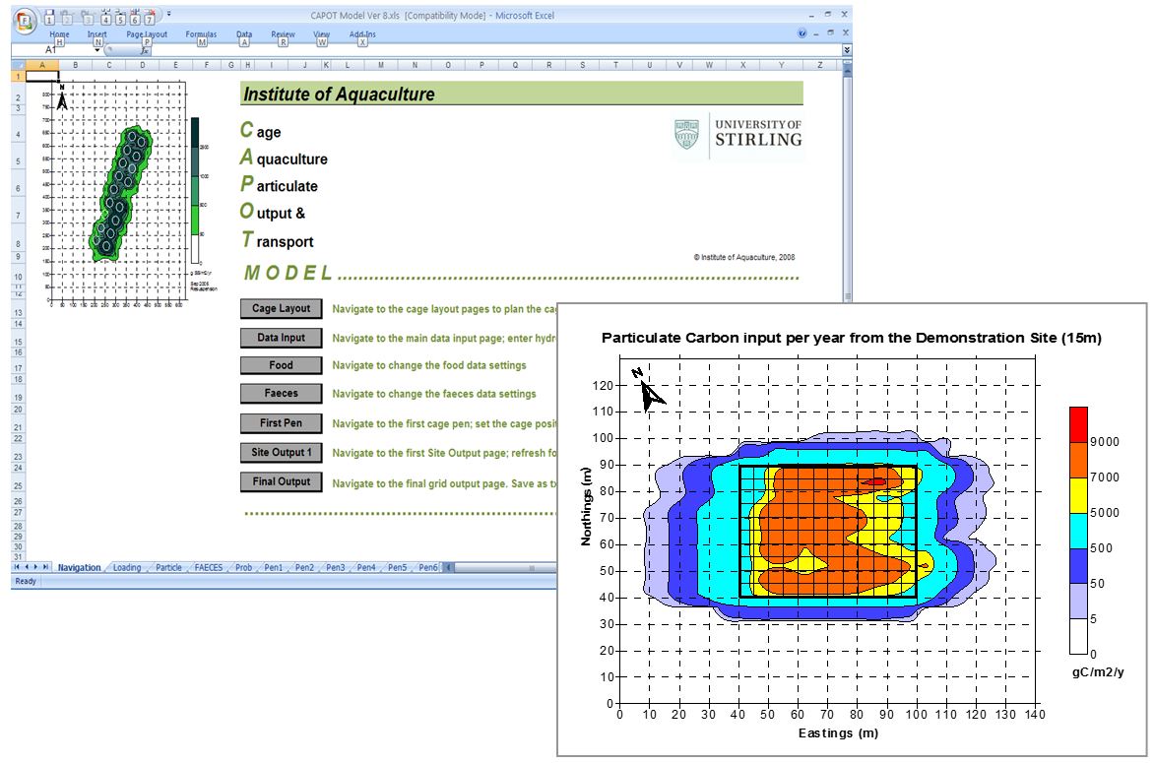Expand the formula bar with double chevron
This screenshot has height=763, width=1154.
[x=847, y=50]
